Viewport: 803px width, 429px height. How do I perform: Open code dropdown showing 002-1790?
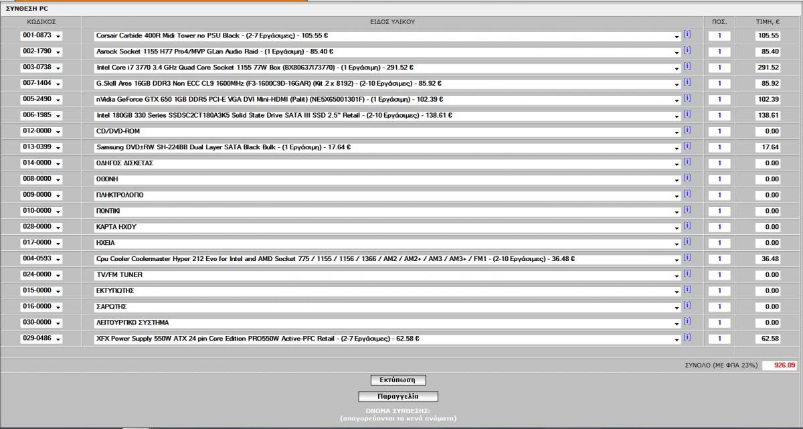click(x=41, y=52)
